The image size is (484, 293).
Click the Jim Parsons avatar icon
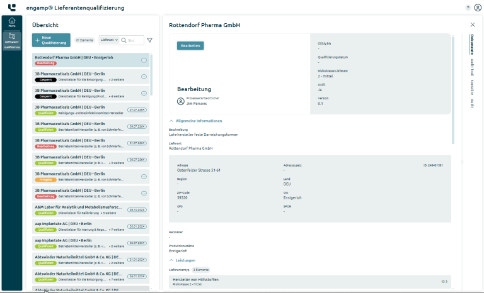(181, 101)
